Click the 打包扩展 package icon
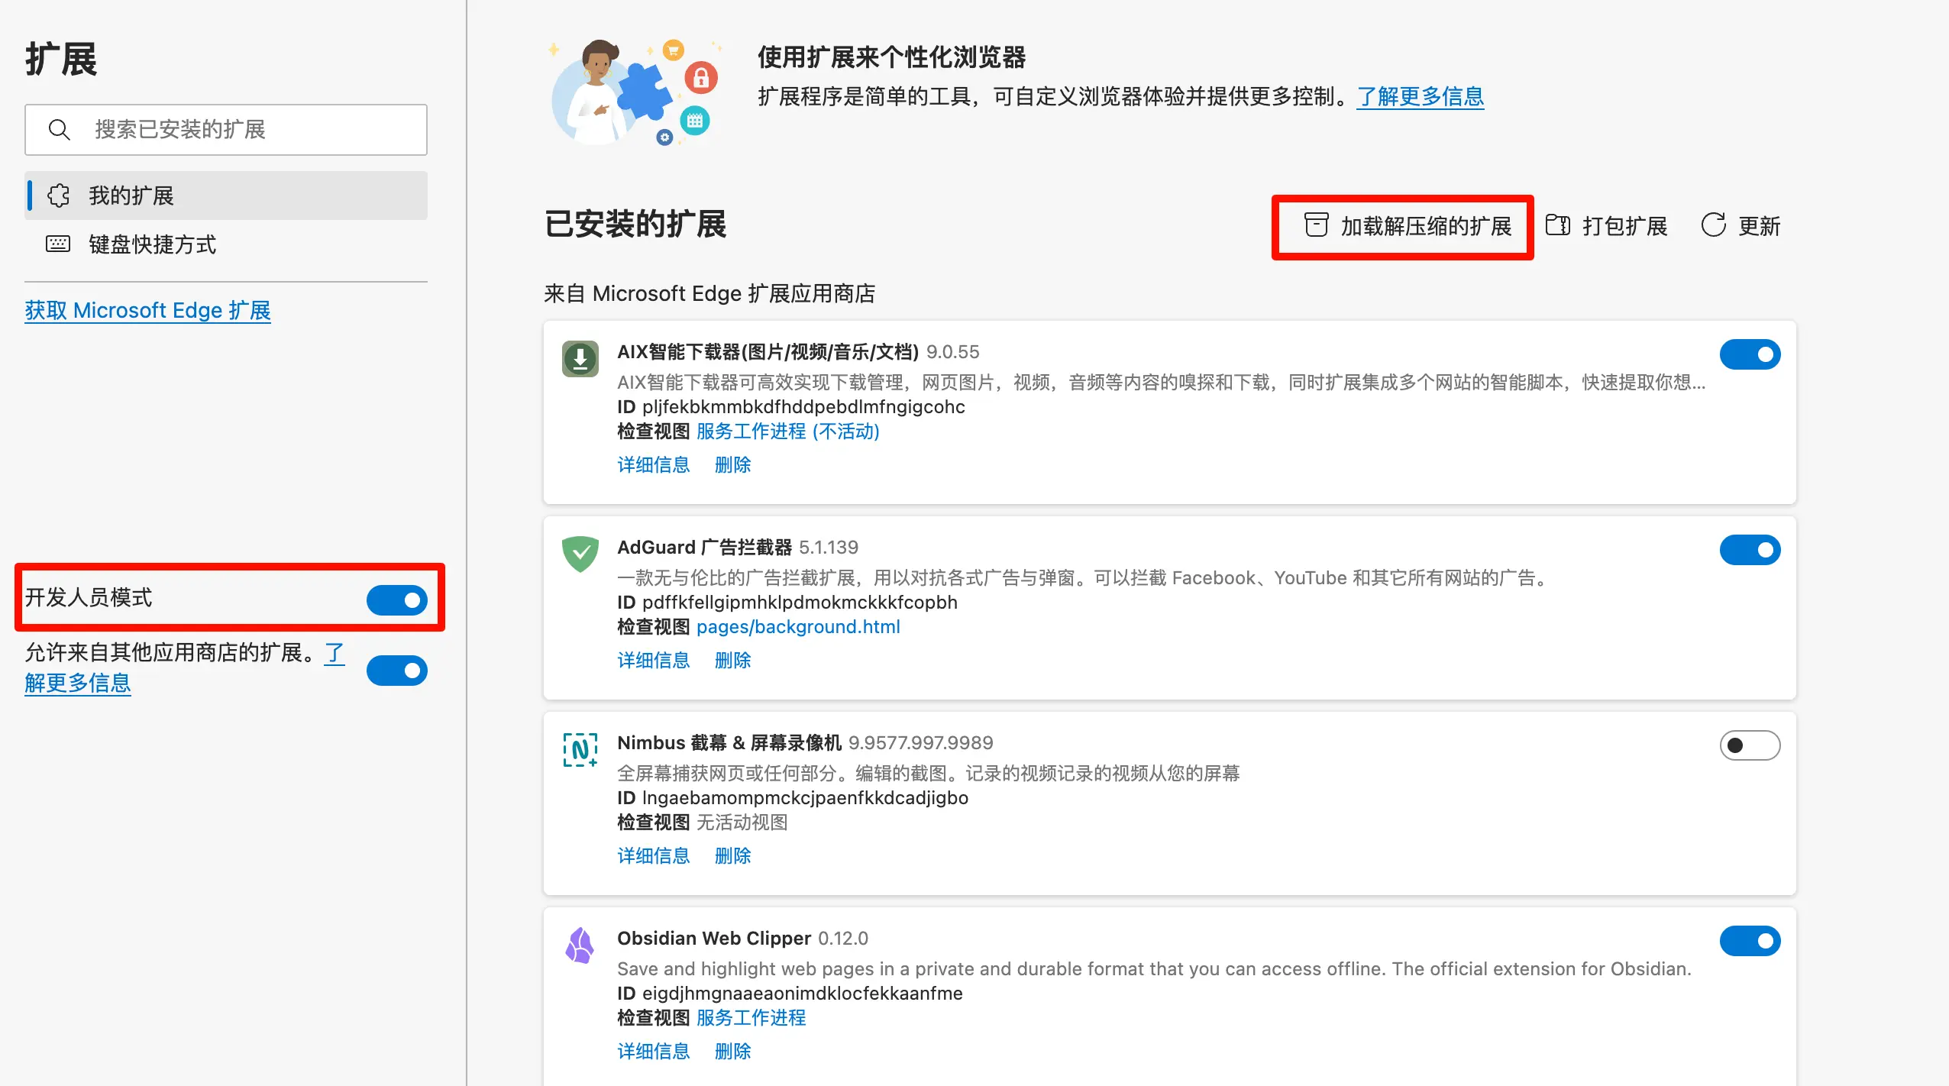The width and height of the screenshot is (1949, 1086). pyautogui.click(x=1557, y=225)
